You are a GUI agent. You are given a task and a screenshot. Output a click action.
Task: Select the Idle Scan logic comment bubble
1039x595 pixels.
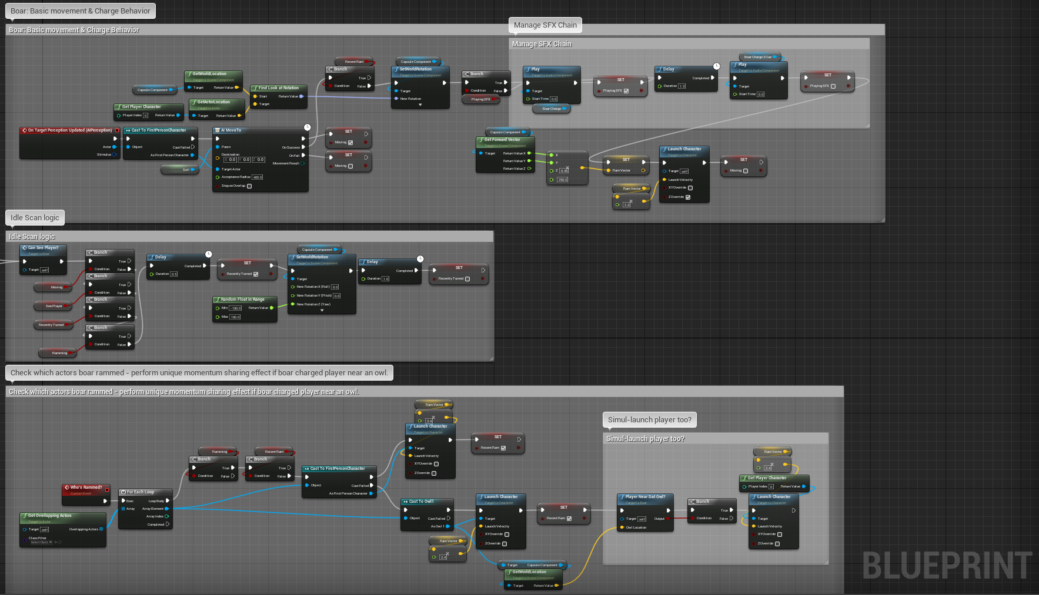[x=35, y=218]
